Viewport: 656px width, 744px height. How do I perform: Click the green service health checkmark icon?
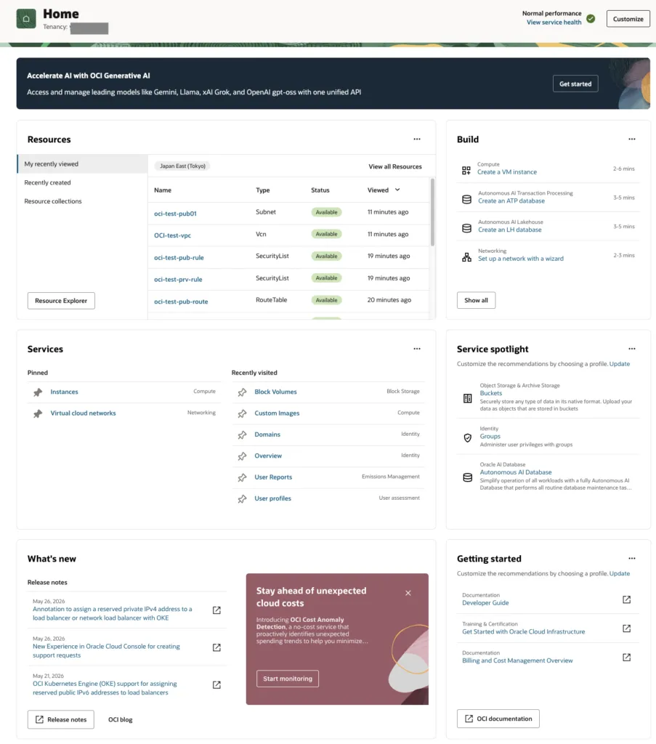click(591, 18)
